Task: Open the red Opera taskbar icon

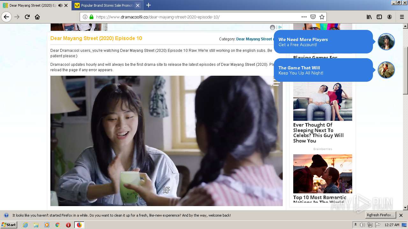Action: click(68, 225)
